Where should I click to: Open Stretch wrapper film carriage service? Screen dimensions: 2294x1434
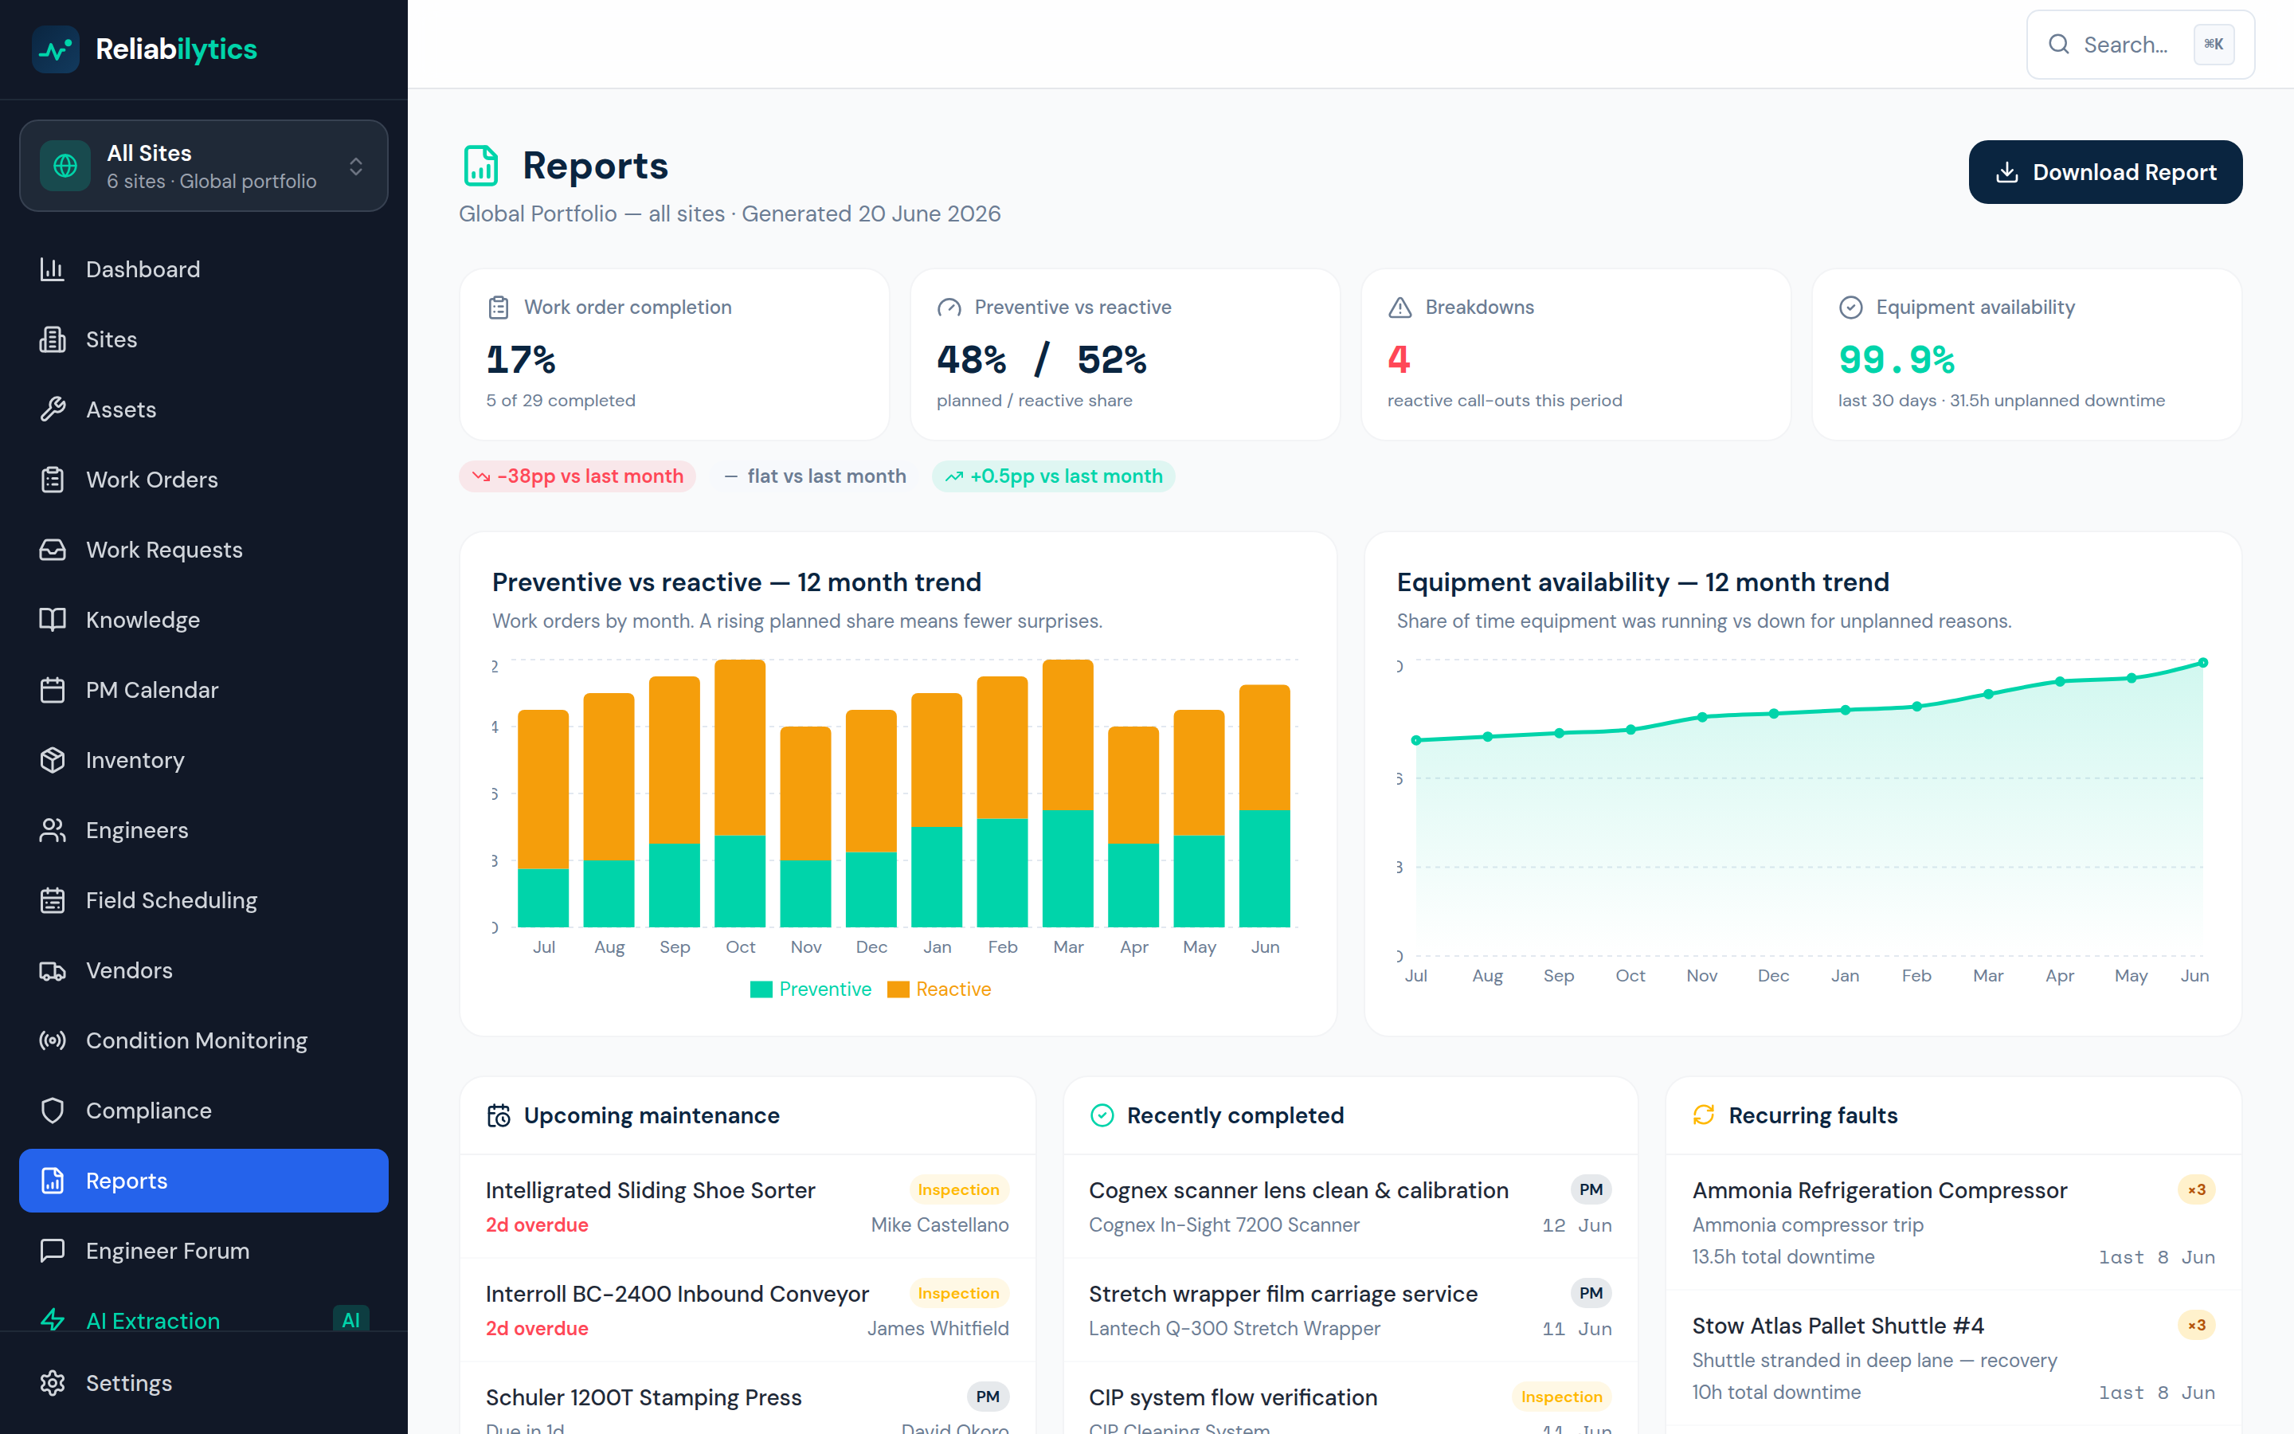pos(1350,1311)
